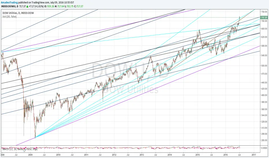The height and width of the screenshot is (158, 269).
Task: Click the 470.00 price axis label
Action: point(264,74)
